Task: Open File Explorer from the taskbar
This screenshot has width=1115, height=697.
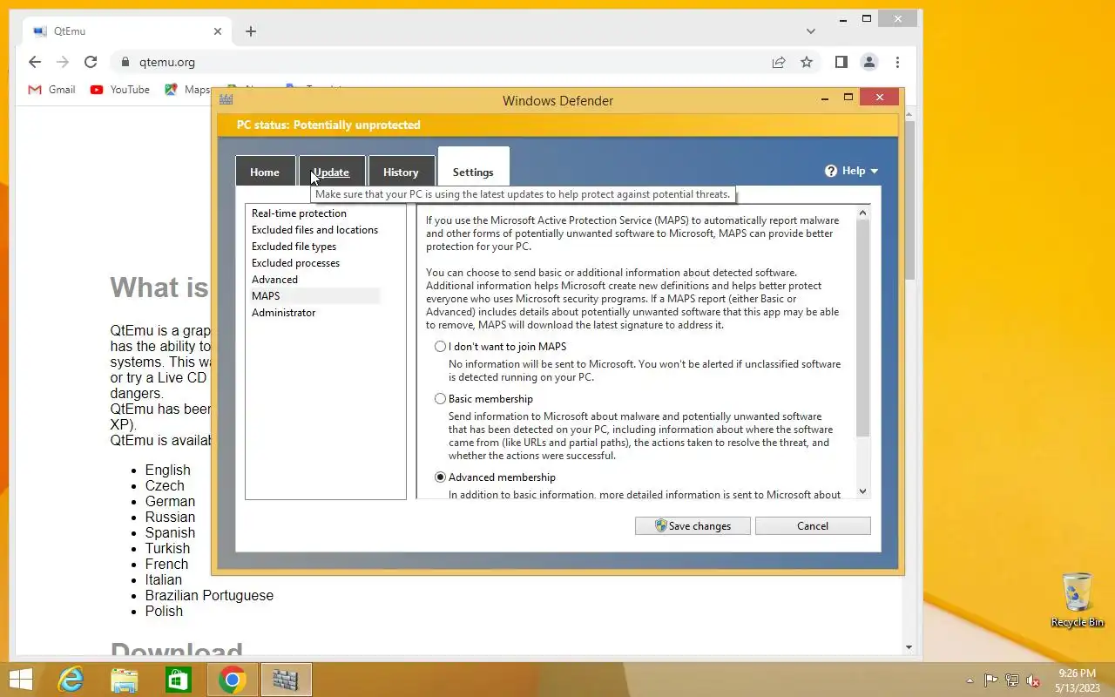Action: point(124,680)
